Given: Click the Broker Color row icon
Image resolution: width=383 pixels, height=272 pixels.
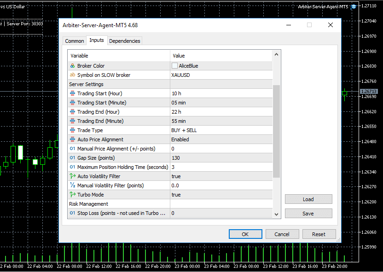Looking at the screenshot, I should point(73,66).
